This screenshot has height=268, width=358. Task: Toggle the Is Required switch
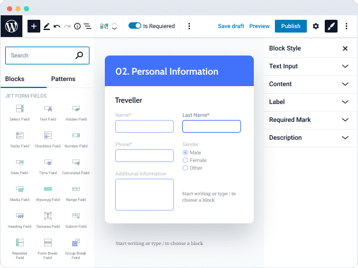point(135,26)
